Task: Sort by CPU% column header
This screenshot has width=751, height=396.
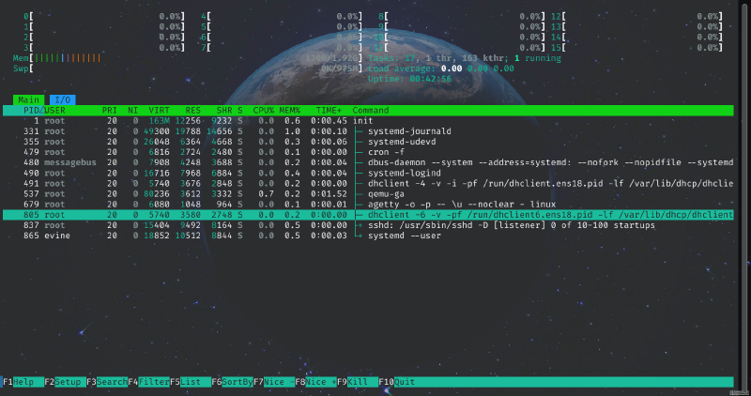Action: tap(264, 110)
